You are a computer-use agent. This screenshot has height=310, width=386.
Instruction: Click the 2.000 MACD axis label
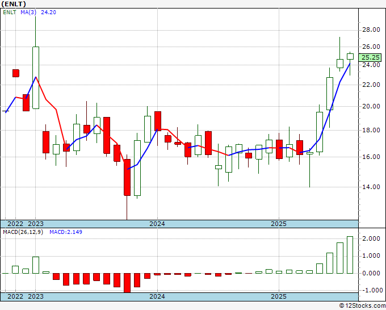click(x=371, y=238)
